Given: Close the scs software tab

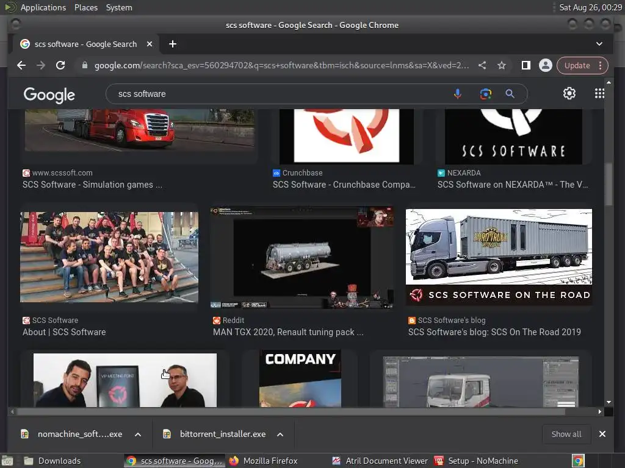Looking at the screenshot, I should click(149, 44).
